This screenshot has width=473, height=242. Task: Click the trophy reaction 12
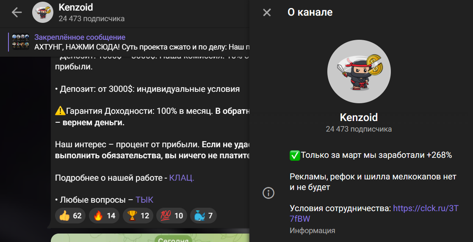pyautogui.click(x=138, y=216)
